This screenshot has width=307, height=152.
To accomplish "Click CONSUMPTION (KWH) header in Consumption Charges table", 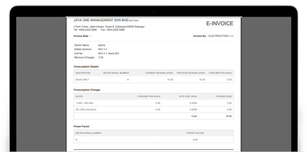I will coord(149,97).
